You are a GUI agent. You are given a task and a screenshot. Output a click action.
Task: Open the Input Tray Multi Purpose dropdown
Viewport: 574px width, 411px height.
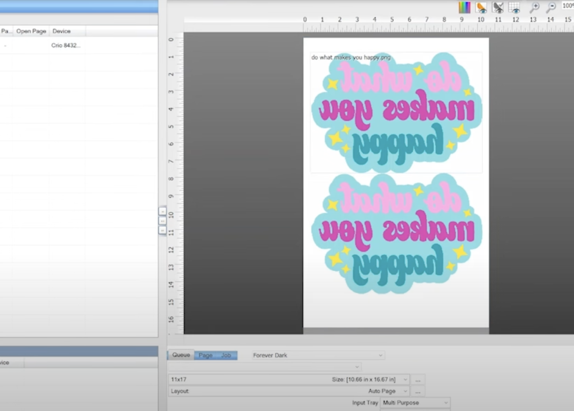[x=445, y=403]
